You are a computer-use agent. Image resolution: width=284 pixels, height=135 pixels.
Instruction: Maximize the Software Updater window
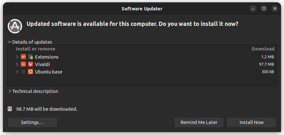[x=264, y=8]
